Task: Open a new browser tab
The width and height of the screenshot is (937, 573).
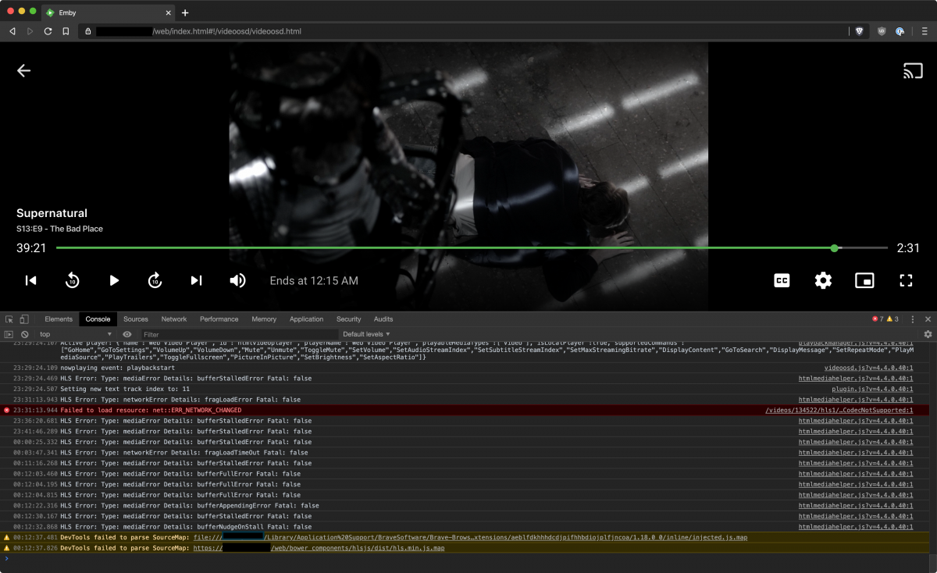Action: tap(185, 12)
